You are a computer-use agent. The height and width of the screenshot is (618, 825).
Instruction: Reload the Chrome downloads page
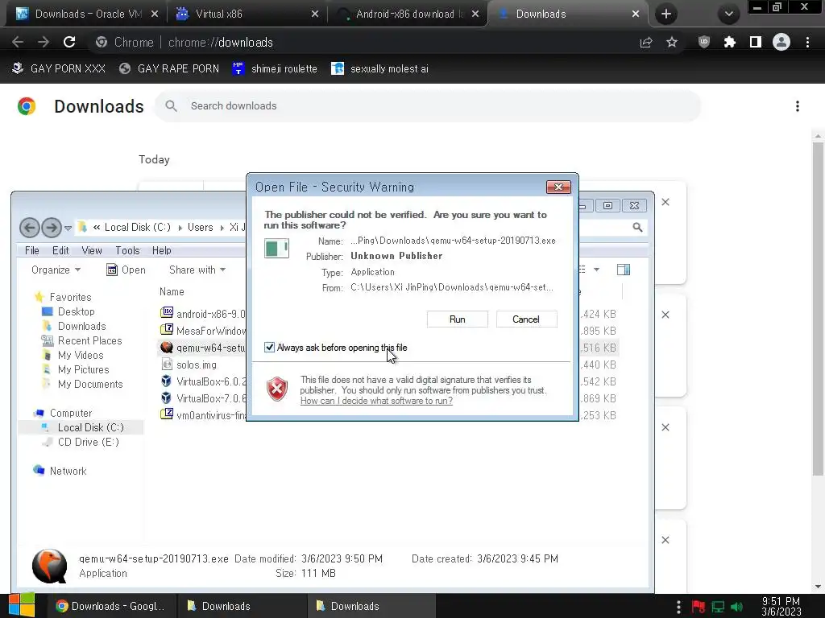tap(69, 42)
